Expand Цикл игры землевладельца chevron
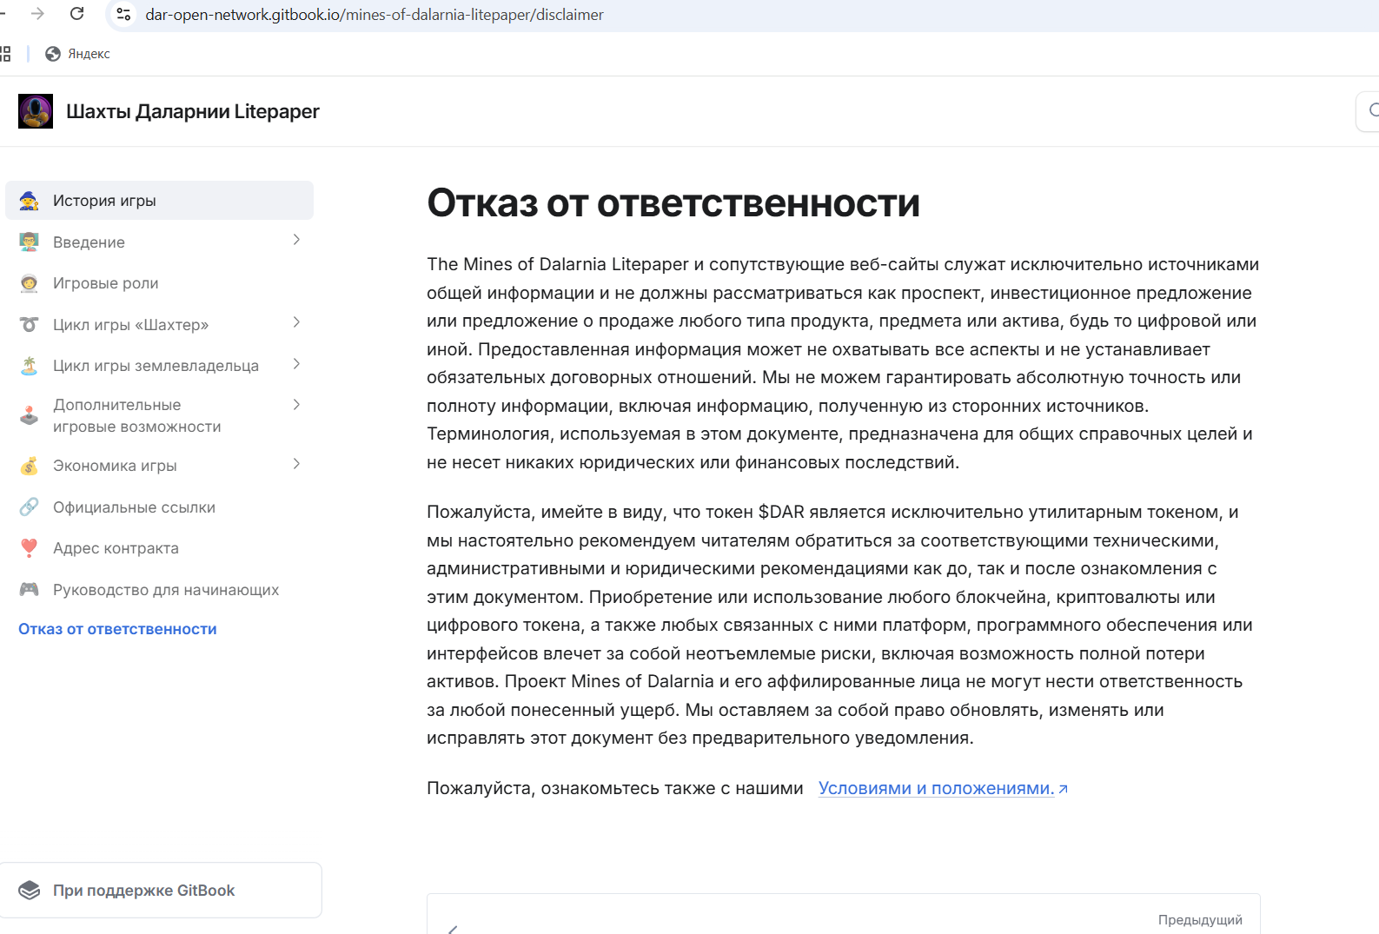Image resolution: width=1379 pixels, height=934 pixels. click(x=296, y=364)
